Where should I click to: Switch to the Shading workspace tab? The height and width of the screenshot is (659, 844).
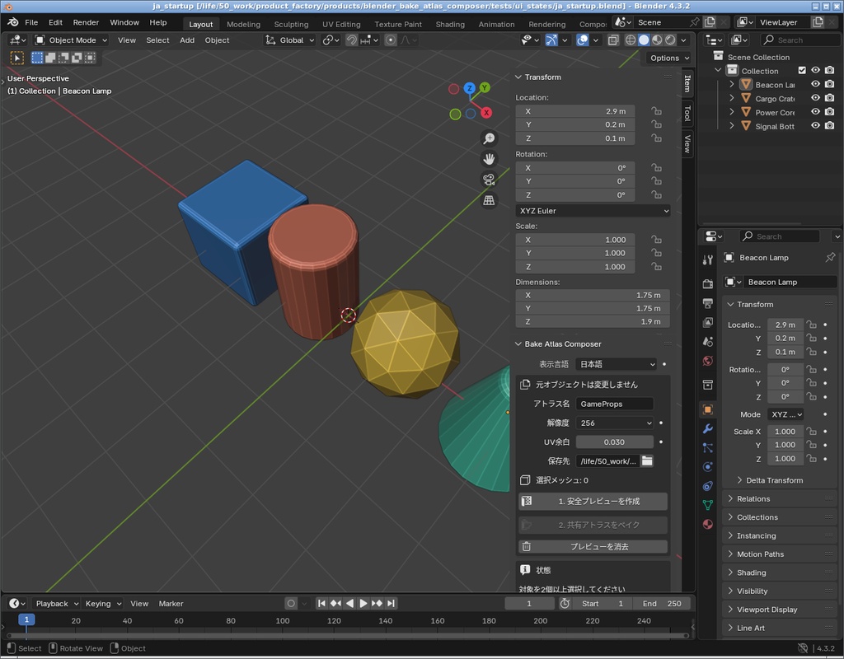click(x=450, y=24)
